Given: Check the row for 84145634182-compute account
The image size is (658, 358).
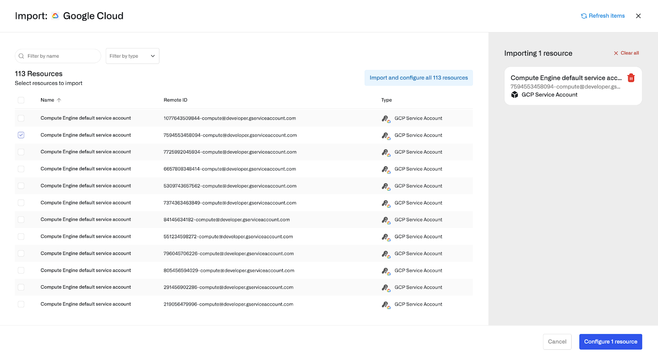Looking at the screenshot, I should pyautogui.click(x=21, y=220).
